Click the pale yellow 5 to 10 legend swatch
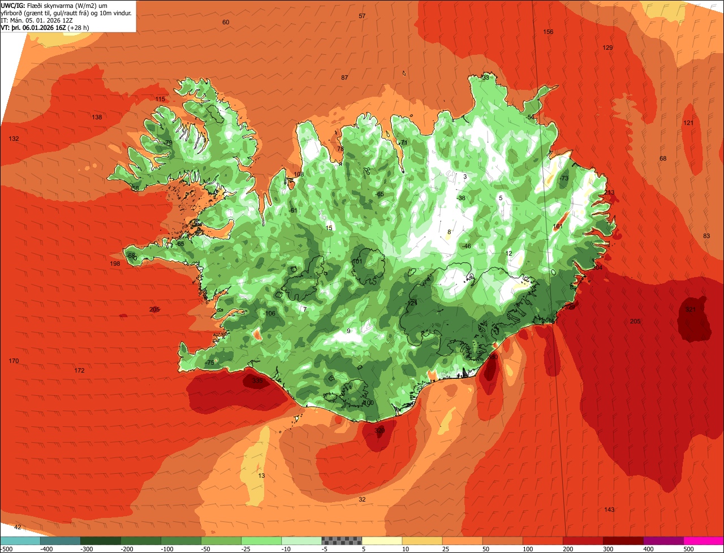This screenshot has width=724, height=553. tap(382, 541)
